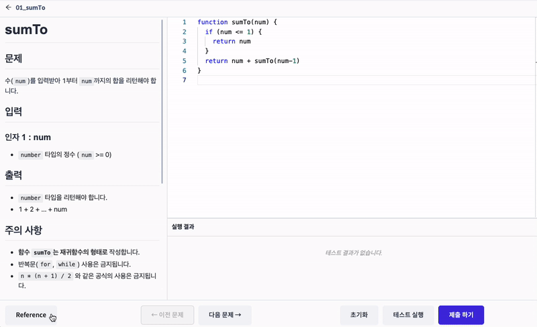
Task: Click the 출력 section heading
Action: [x=13, y=175]
